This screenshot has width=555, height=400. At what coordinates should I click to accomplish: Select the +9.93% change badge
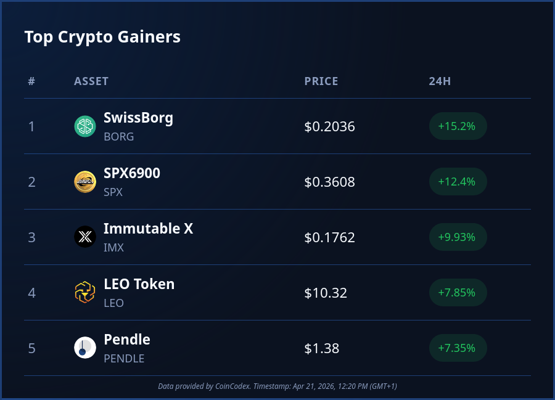tap(458, 237)
